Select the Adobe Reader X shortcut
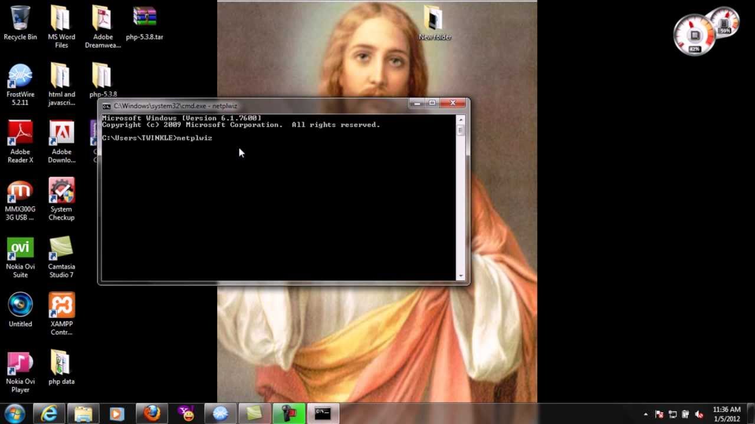The image size is (755, 424). [20, 142]
